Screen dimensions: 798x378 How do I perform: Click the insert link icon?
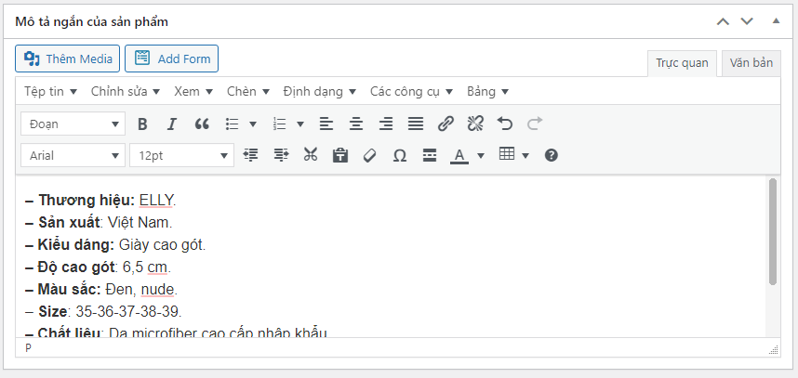click(x=446, y=124)
